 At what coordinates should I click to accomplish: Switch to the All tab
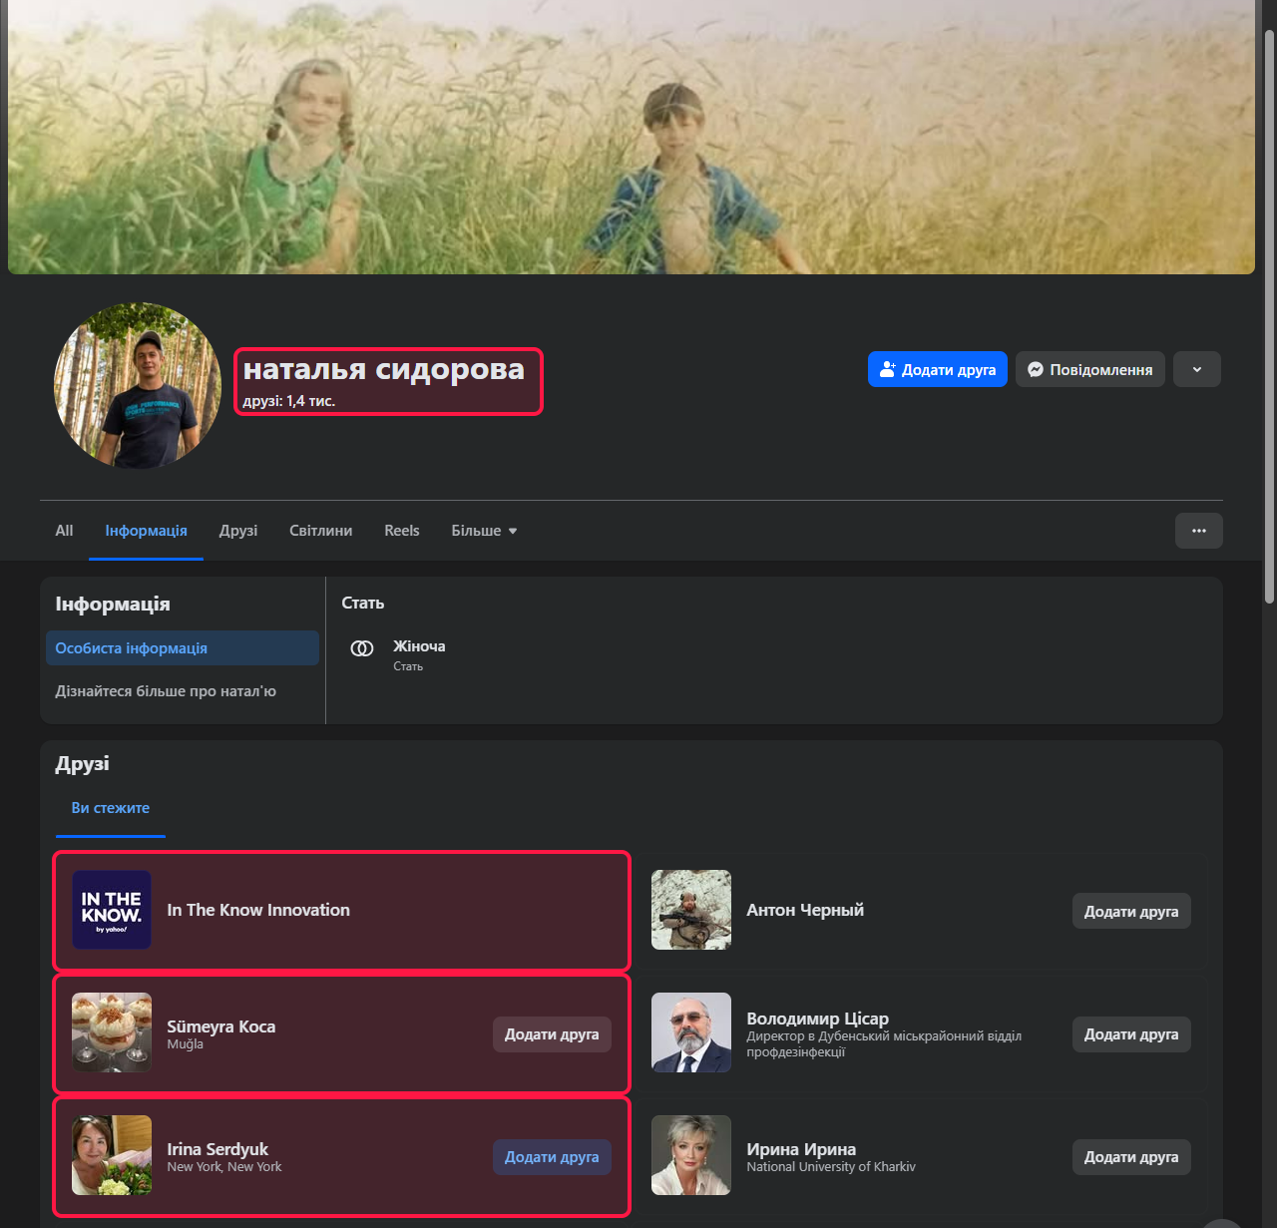coord(64,531)
